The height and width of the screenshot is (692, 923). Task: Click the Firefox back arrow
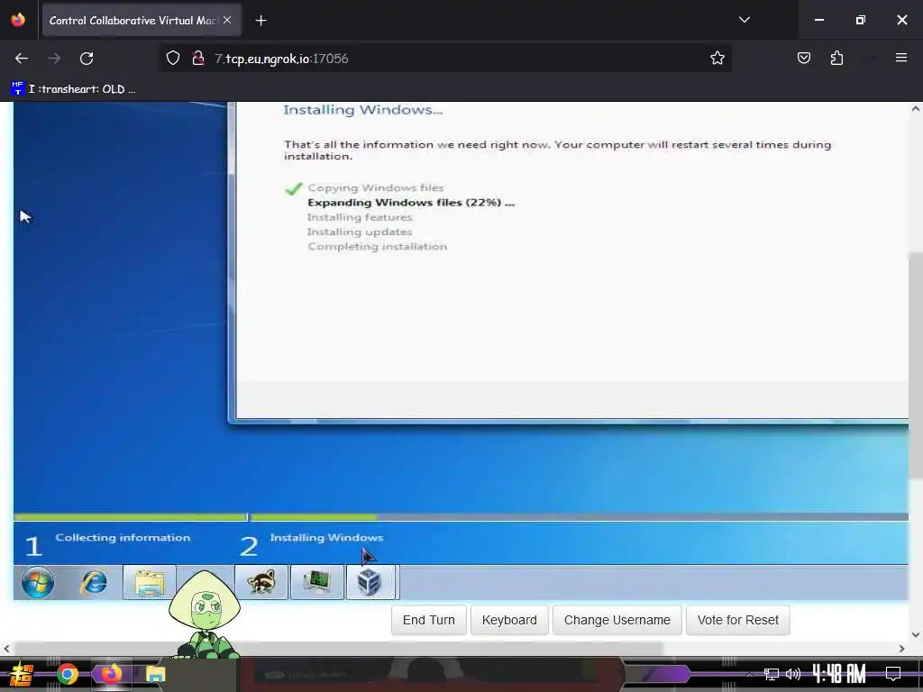tap(22, 59)
